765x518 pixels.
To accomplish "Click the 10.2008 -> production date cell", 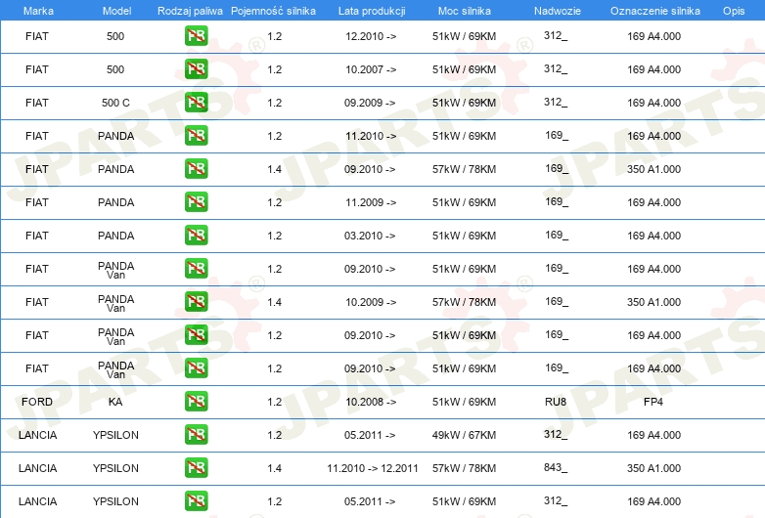I will (371, 402).
